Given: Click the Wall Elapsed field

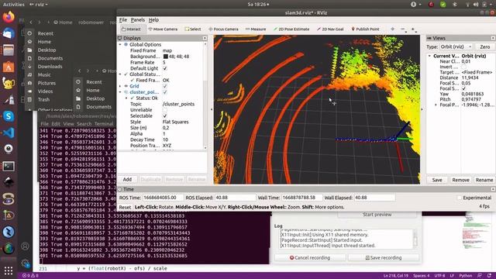Looking at the screenshot, I should 374,198.
